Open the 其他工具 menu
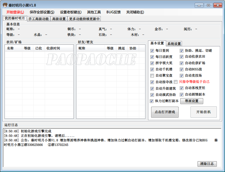Image resolution: width=225 pixels, height=172 pixels. pos(94,12)
